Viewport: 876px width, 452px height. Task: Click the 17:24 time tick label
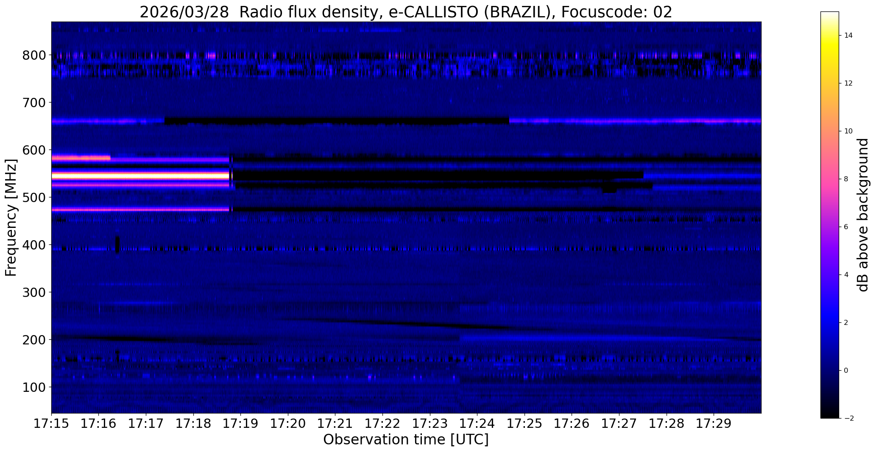477,424
